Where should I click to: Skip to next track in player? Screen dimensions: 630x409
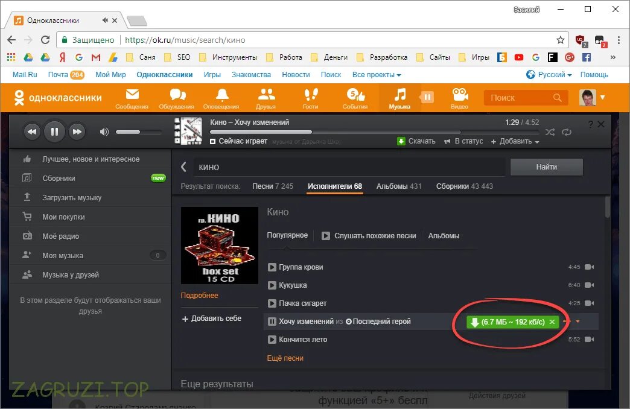click(x=77, y=132)
